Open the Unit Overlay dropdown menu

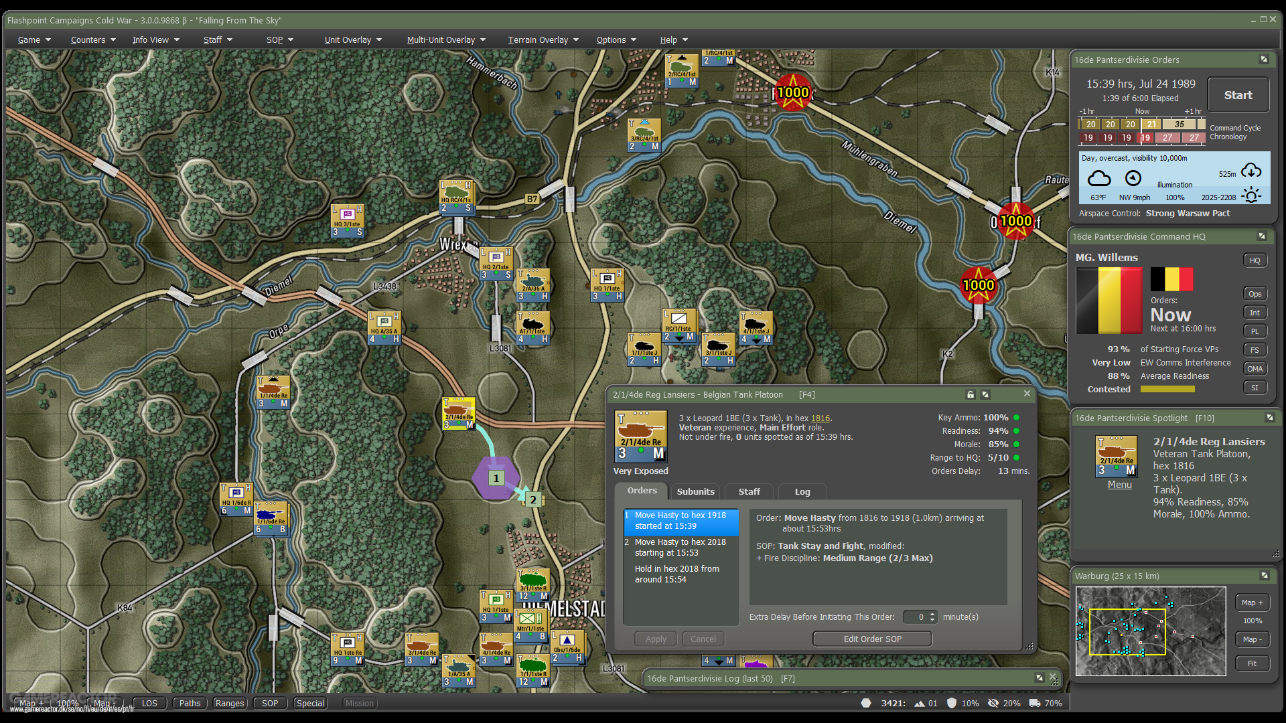[352, 40]
